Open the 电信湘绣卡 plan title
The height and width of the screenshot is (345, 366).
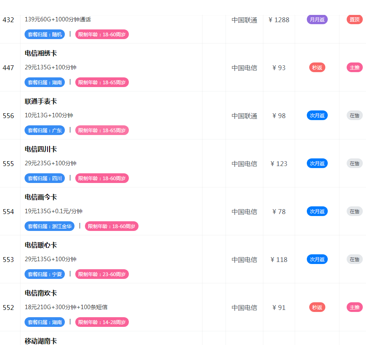pos(41,53)
